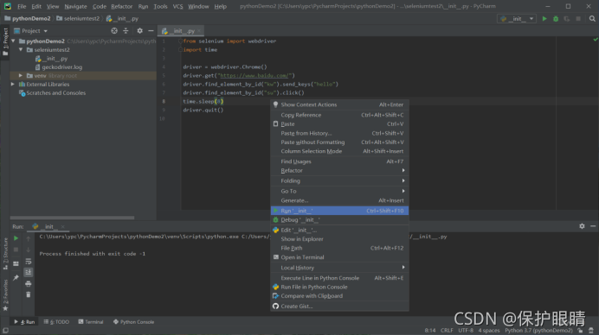The image size is (599, 335).
Task: Select Run '__init__' in context menu
Action: [x=339, y=211]
